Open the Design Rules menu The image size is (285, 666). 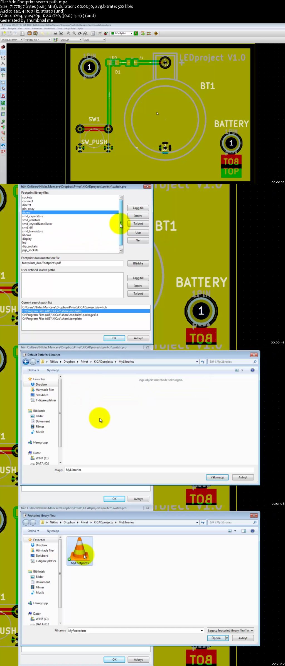click(70, 28)
